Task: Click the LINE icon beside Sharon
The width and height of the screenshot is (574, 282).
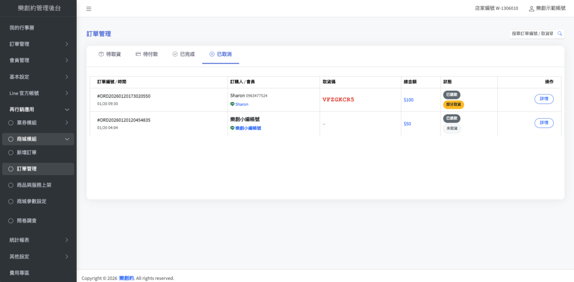Action: (233, 104)
